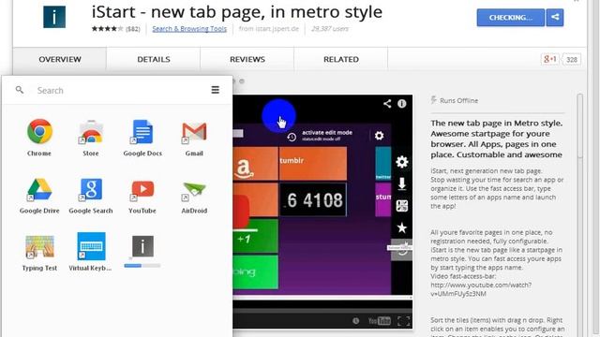
Task: Click the Runs Offline label
Action: (458, 100)
